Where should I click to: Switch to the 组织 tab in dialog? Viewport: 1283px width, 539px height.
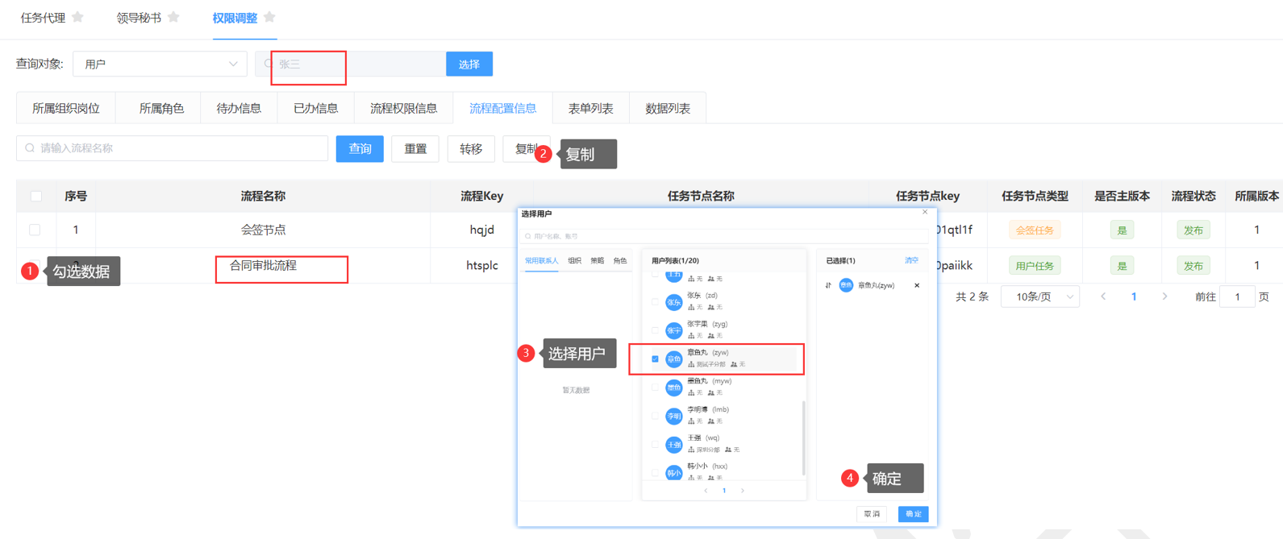(x=574, y=261)
